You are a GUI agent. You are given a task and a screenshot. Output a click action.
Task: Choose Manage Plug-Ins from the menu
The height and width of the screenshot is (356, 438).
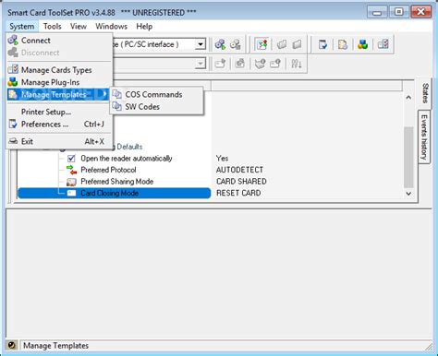(59, 82)
